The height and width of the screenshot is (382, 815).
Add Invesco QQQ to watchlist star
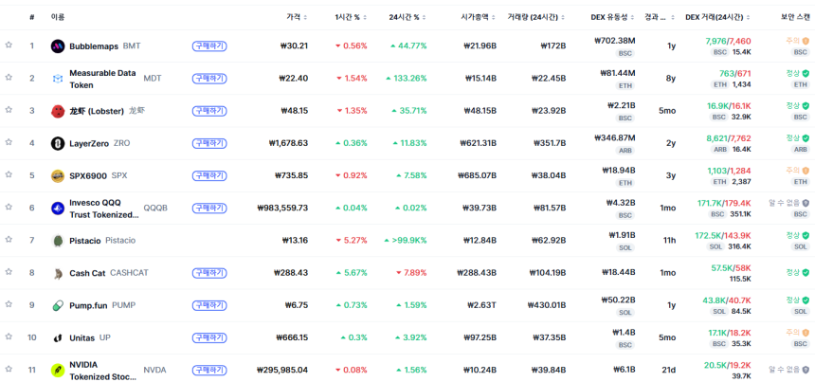click(x=9, y=207)
